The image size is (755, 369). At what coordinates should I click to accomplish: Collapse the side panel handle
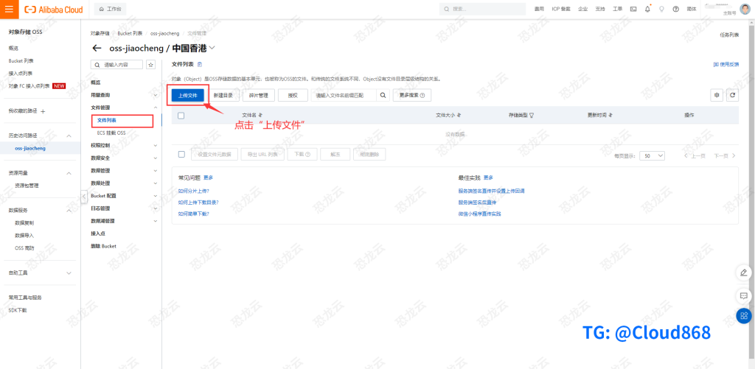pos(83,197)
